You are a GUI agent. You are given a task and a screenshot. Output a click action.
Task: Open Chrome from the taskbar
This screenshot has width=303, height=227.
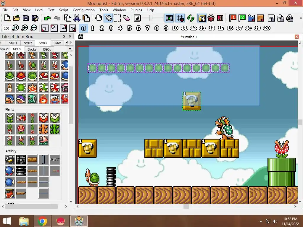pyautogui.click(x=42, y=221)
